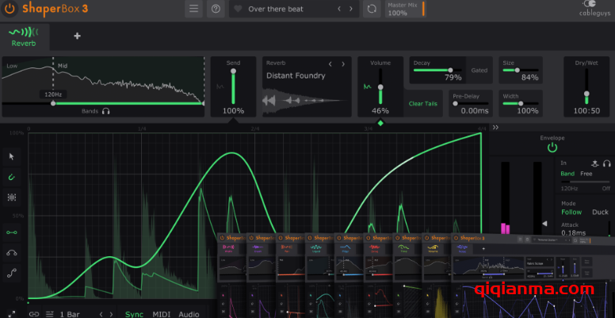Click the external sidechain input icon
615x318 pixels.
point(594,163)
